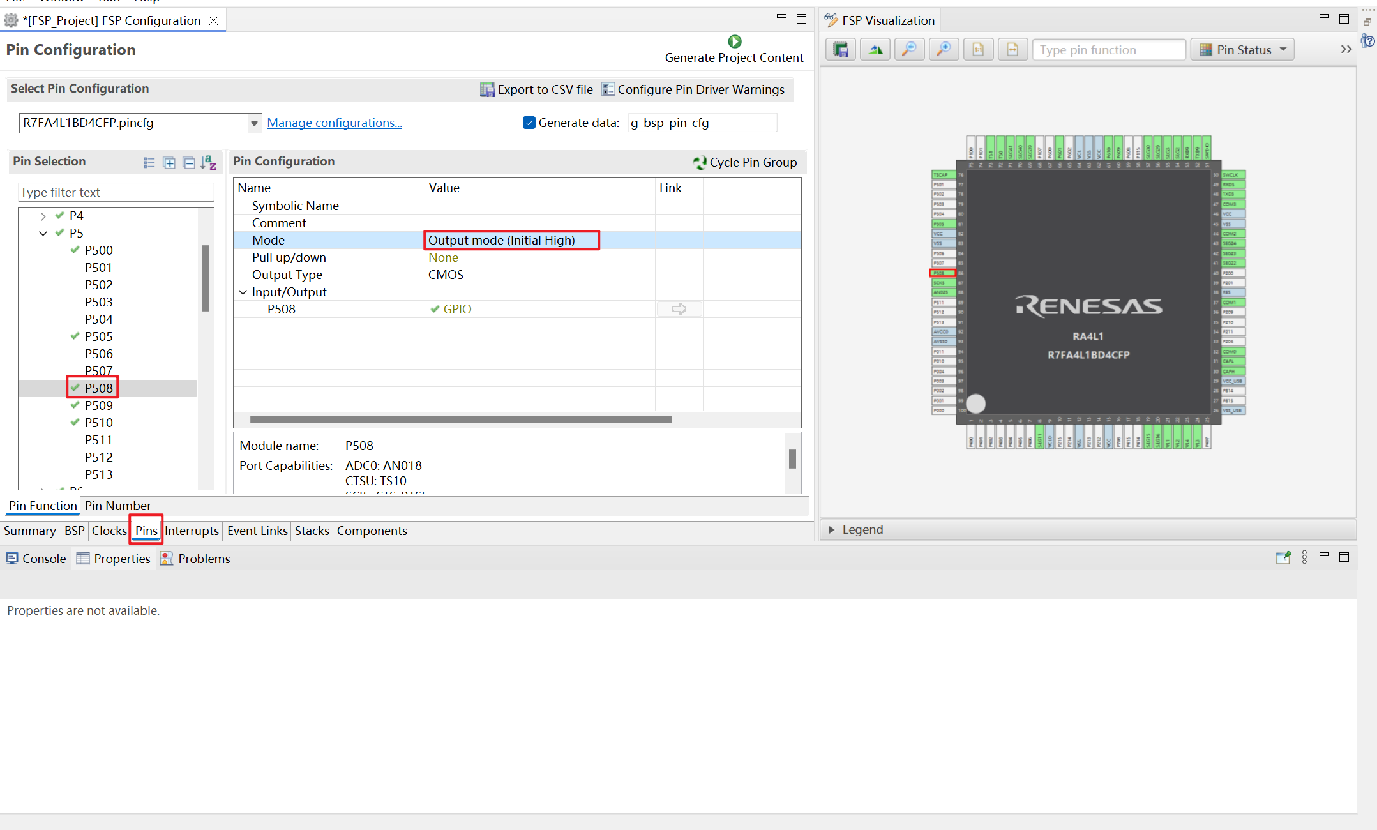Switch to the Clocks tab
Image resolution: width=1377 pixels, height=830 pixels.
109,531
